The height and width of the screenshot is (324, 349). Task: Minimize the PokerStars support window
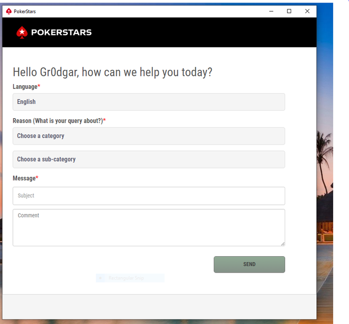271,11
